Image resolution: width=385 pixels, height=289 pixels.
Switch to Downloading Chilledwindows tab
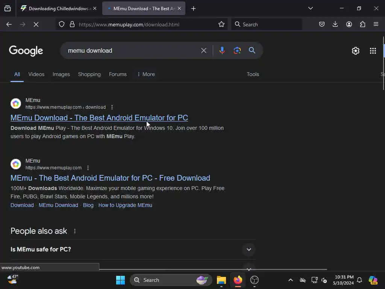tap(59, 9)
